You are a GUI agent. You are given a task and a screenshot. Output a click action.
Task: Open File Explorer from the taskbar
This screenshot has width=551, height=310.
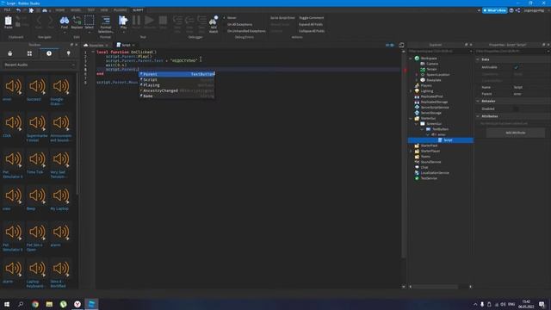(x=49, y=304)
